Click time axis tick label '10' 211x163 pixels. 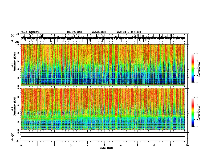187,145
